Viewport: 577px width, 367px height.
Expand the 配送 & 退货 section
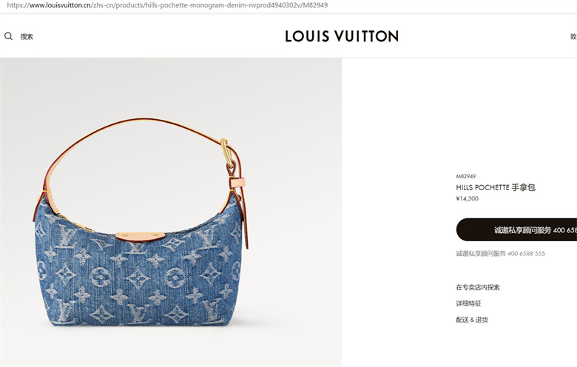[x=472, y=320]
